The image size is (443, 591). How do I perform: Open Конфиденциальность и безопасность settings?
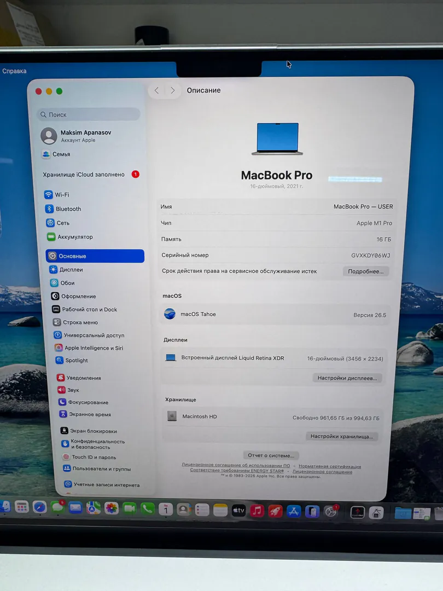click(x=93, y=444)
